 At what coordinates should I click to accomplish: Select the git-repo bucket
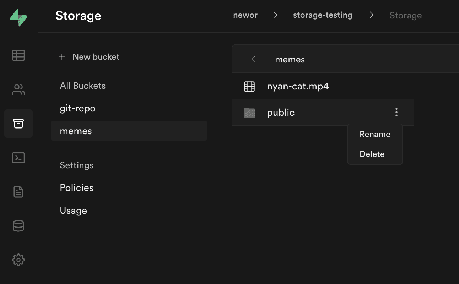pyautogui.click(x=78, y=108)
